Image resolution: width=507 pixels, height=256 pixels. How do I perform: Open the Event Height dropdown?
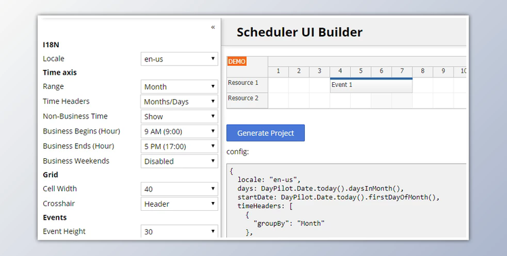(x=179, y=232)
